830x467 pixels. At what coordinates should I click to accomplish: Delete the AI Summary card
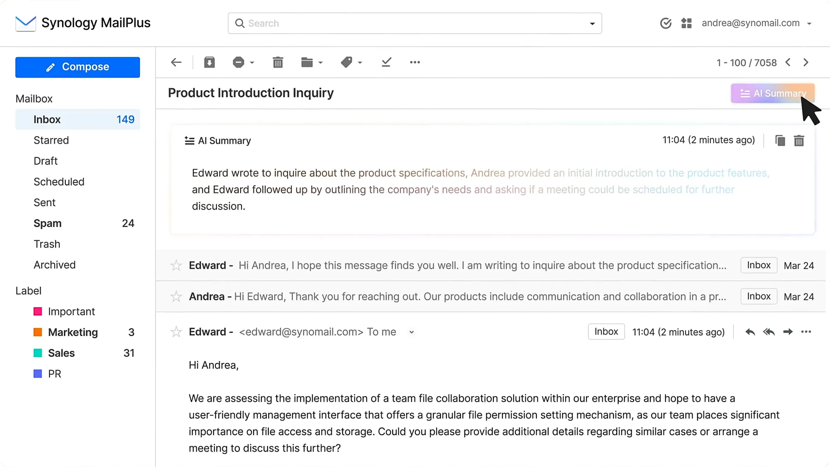click(x=799, y=141)
